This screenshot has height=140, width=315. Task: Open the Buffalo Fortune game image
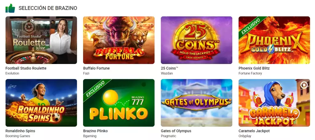(119, 40)
